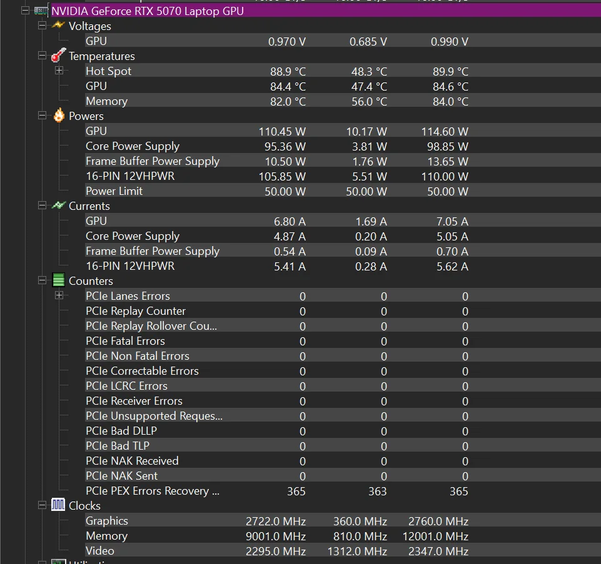Collapse the Temperatures group
601x564 pixels.
(x=42, y=56)
